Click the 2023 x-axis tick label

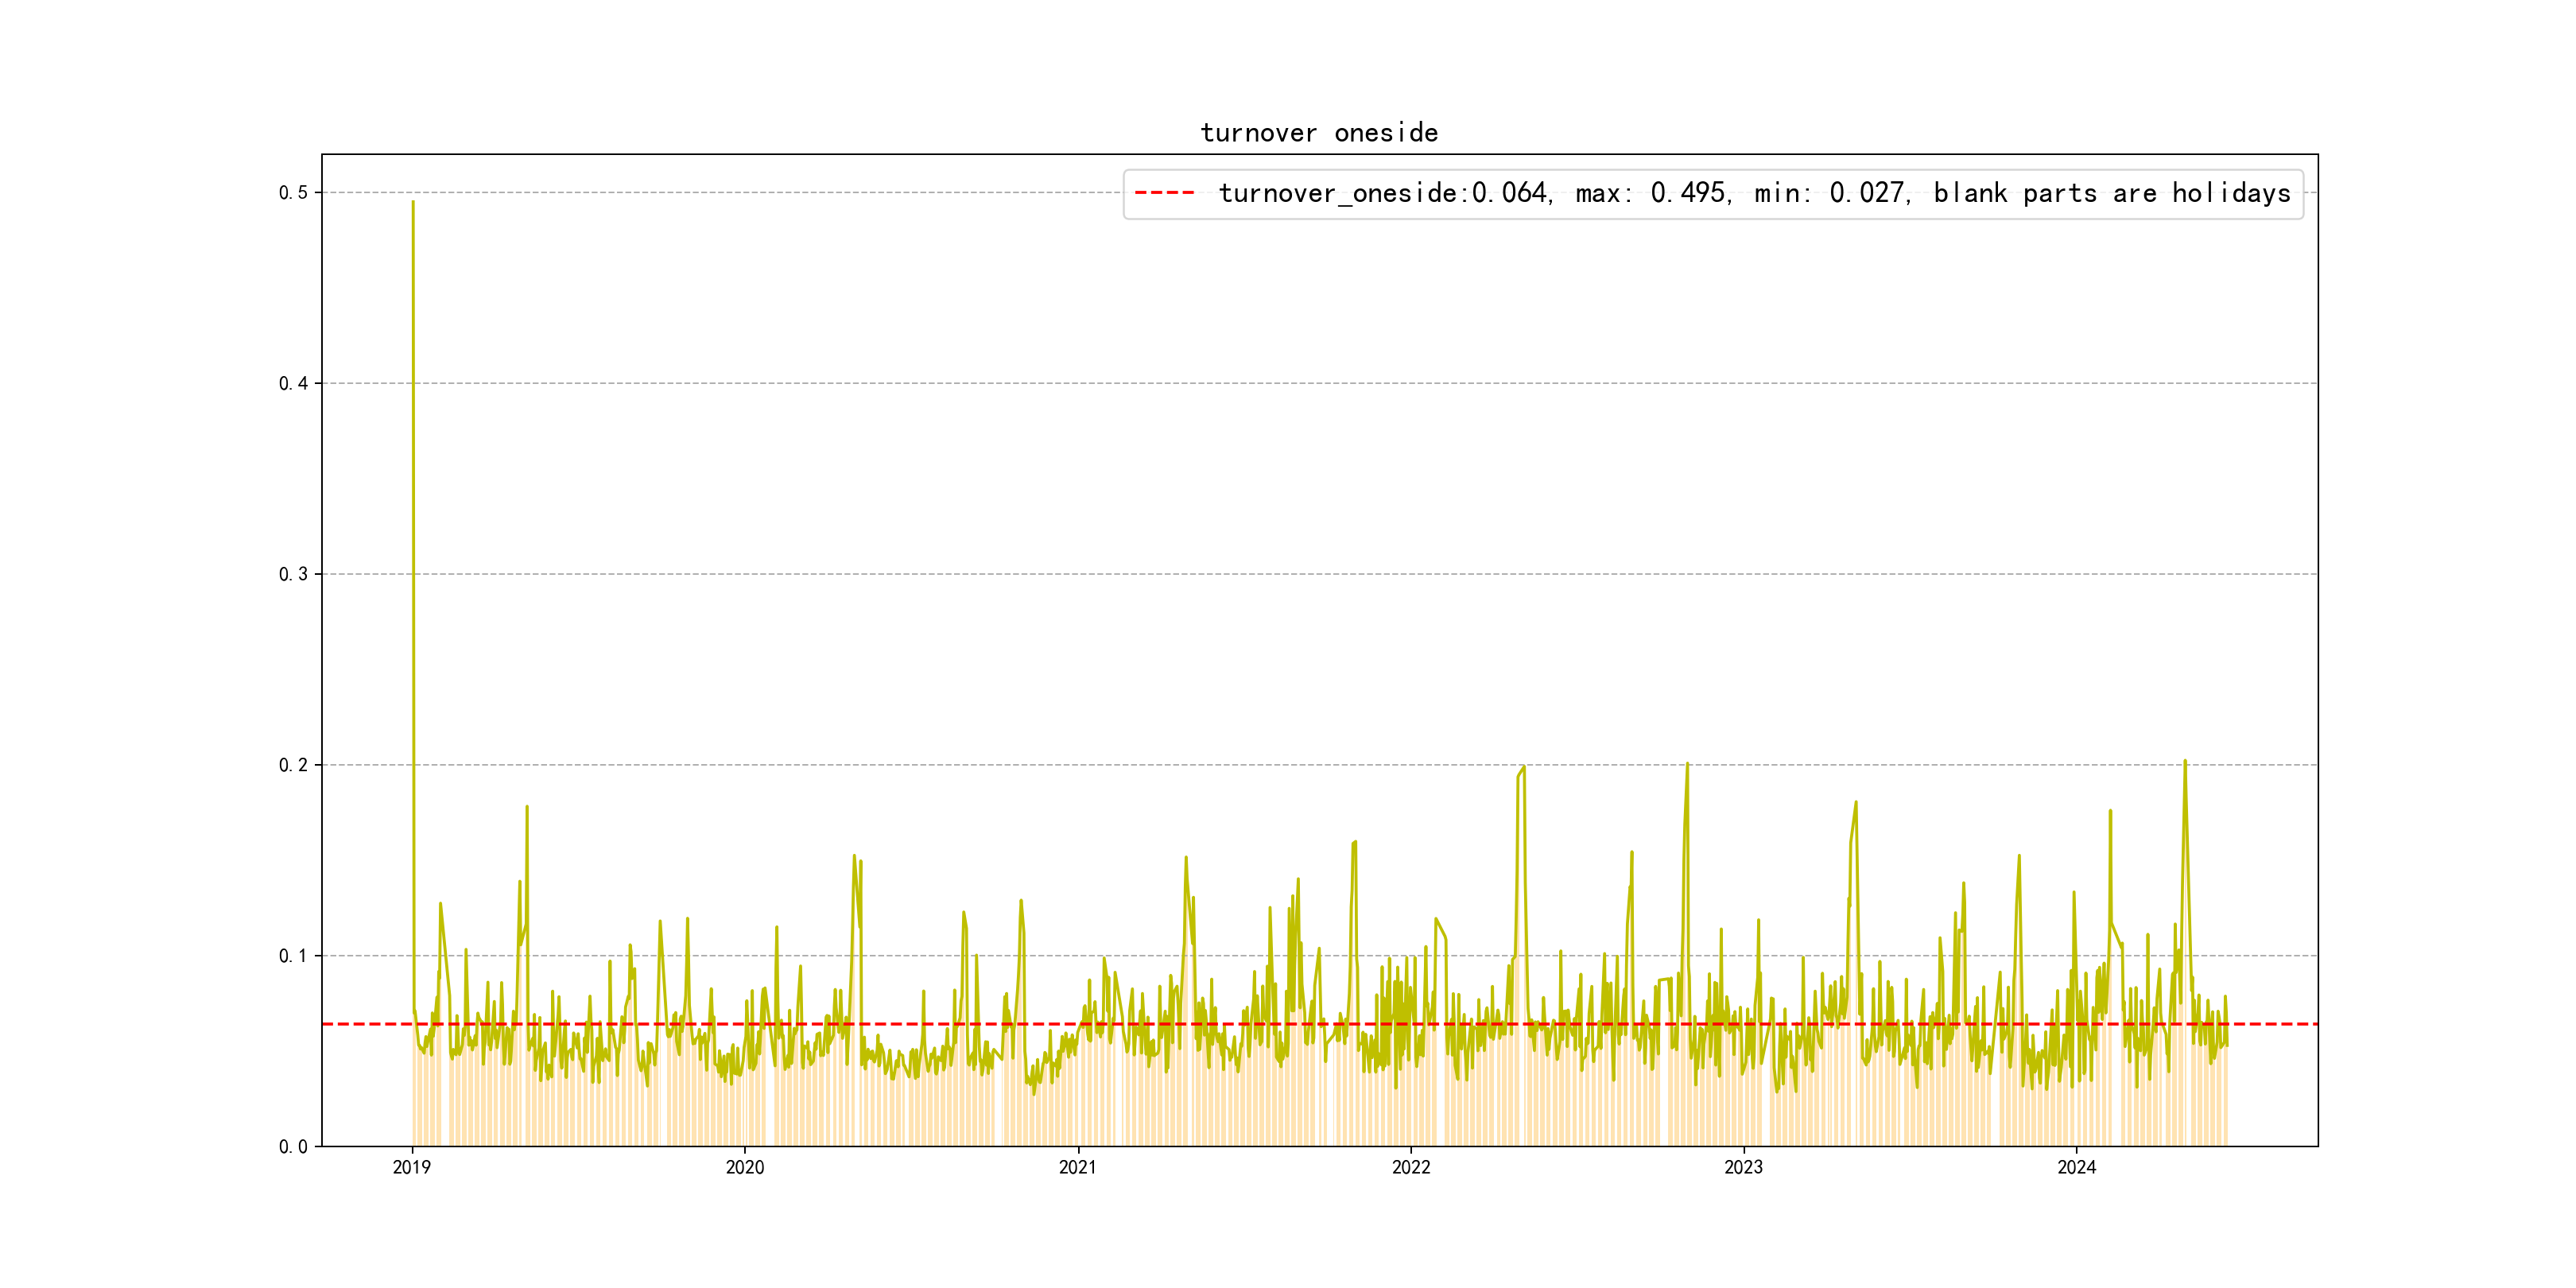click(1743, 1167)
